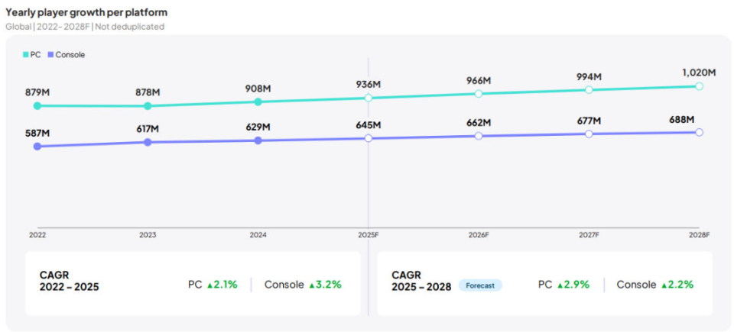734x332 pixels.
Task: Select the PC 2022 data point at 879M
Action: point(37,106)
